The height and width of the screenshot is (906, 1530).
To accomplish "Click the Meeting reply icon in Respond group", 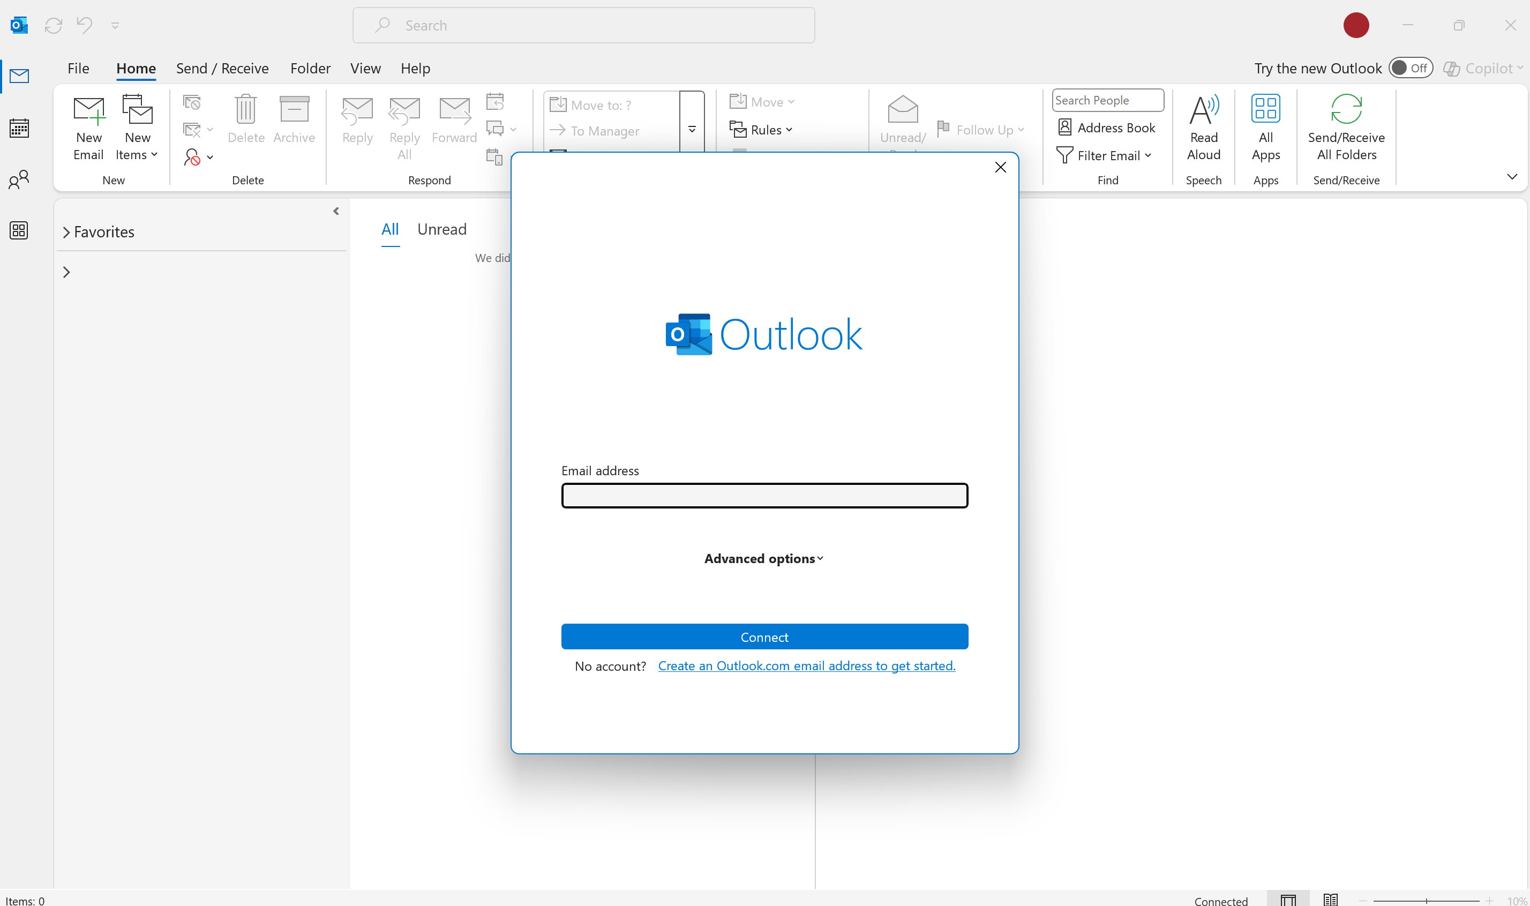I will point(495,101).
